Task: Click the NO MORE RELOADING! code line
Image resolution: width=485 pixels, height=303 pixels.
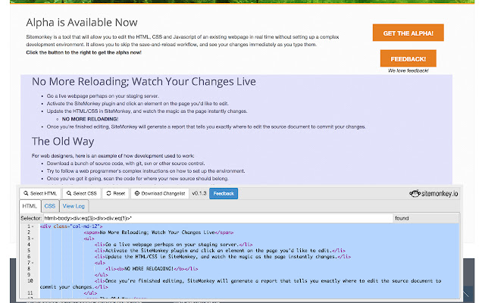Action: (152, 269)
